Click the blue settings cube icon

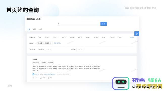(137, 34)
